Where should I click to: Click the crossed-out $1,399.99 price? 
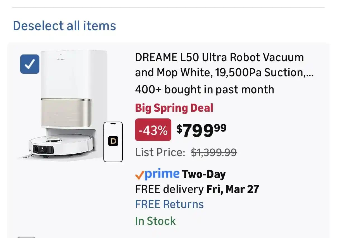click(x=214, y=153)
